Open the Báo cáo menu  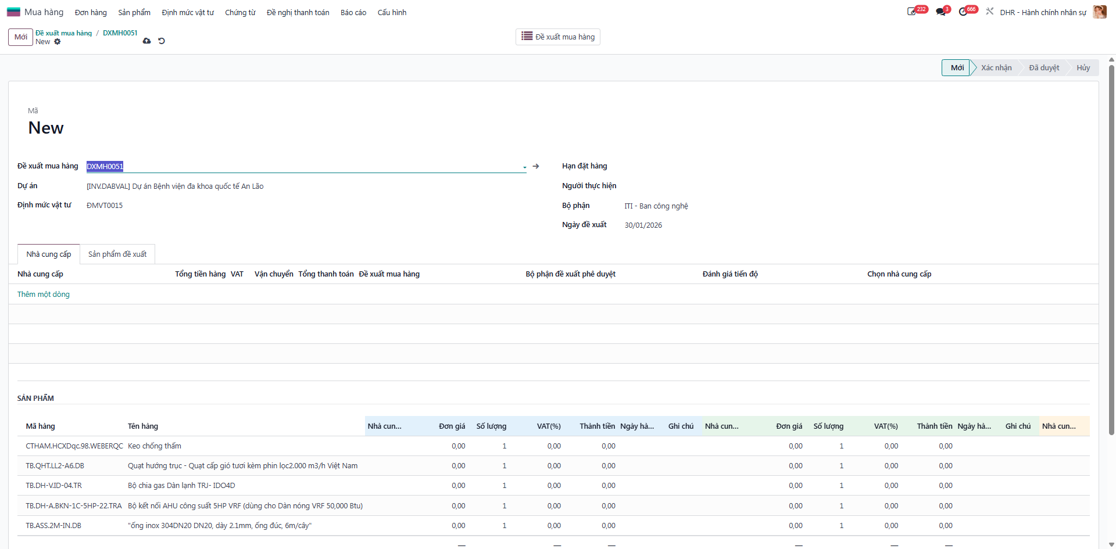tap(353, 12)
